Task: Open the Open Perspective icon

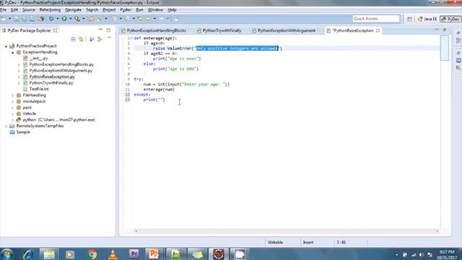Action: (x=409, y=19)
